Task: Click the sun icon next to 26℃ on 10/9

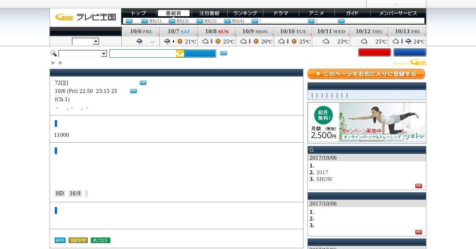Action: pyautogui.click(x=256, y=41)
